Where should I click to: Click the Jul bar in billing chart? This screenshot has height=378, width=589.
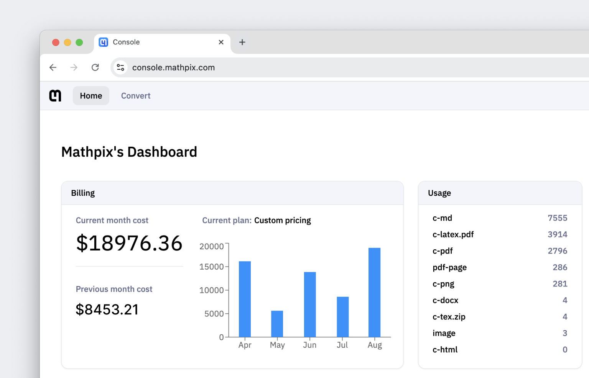pyautogui.click(x=343, y=317)
